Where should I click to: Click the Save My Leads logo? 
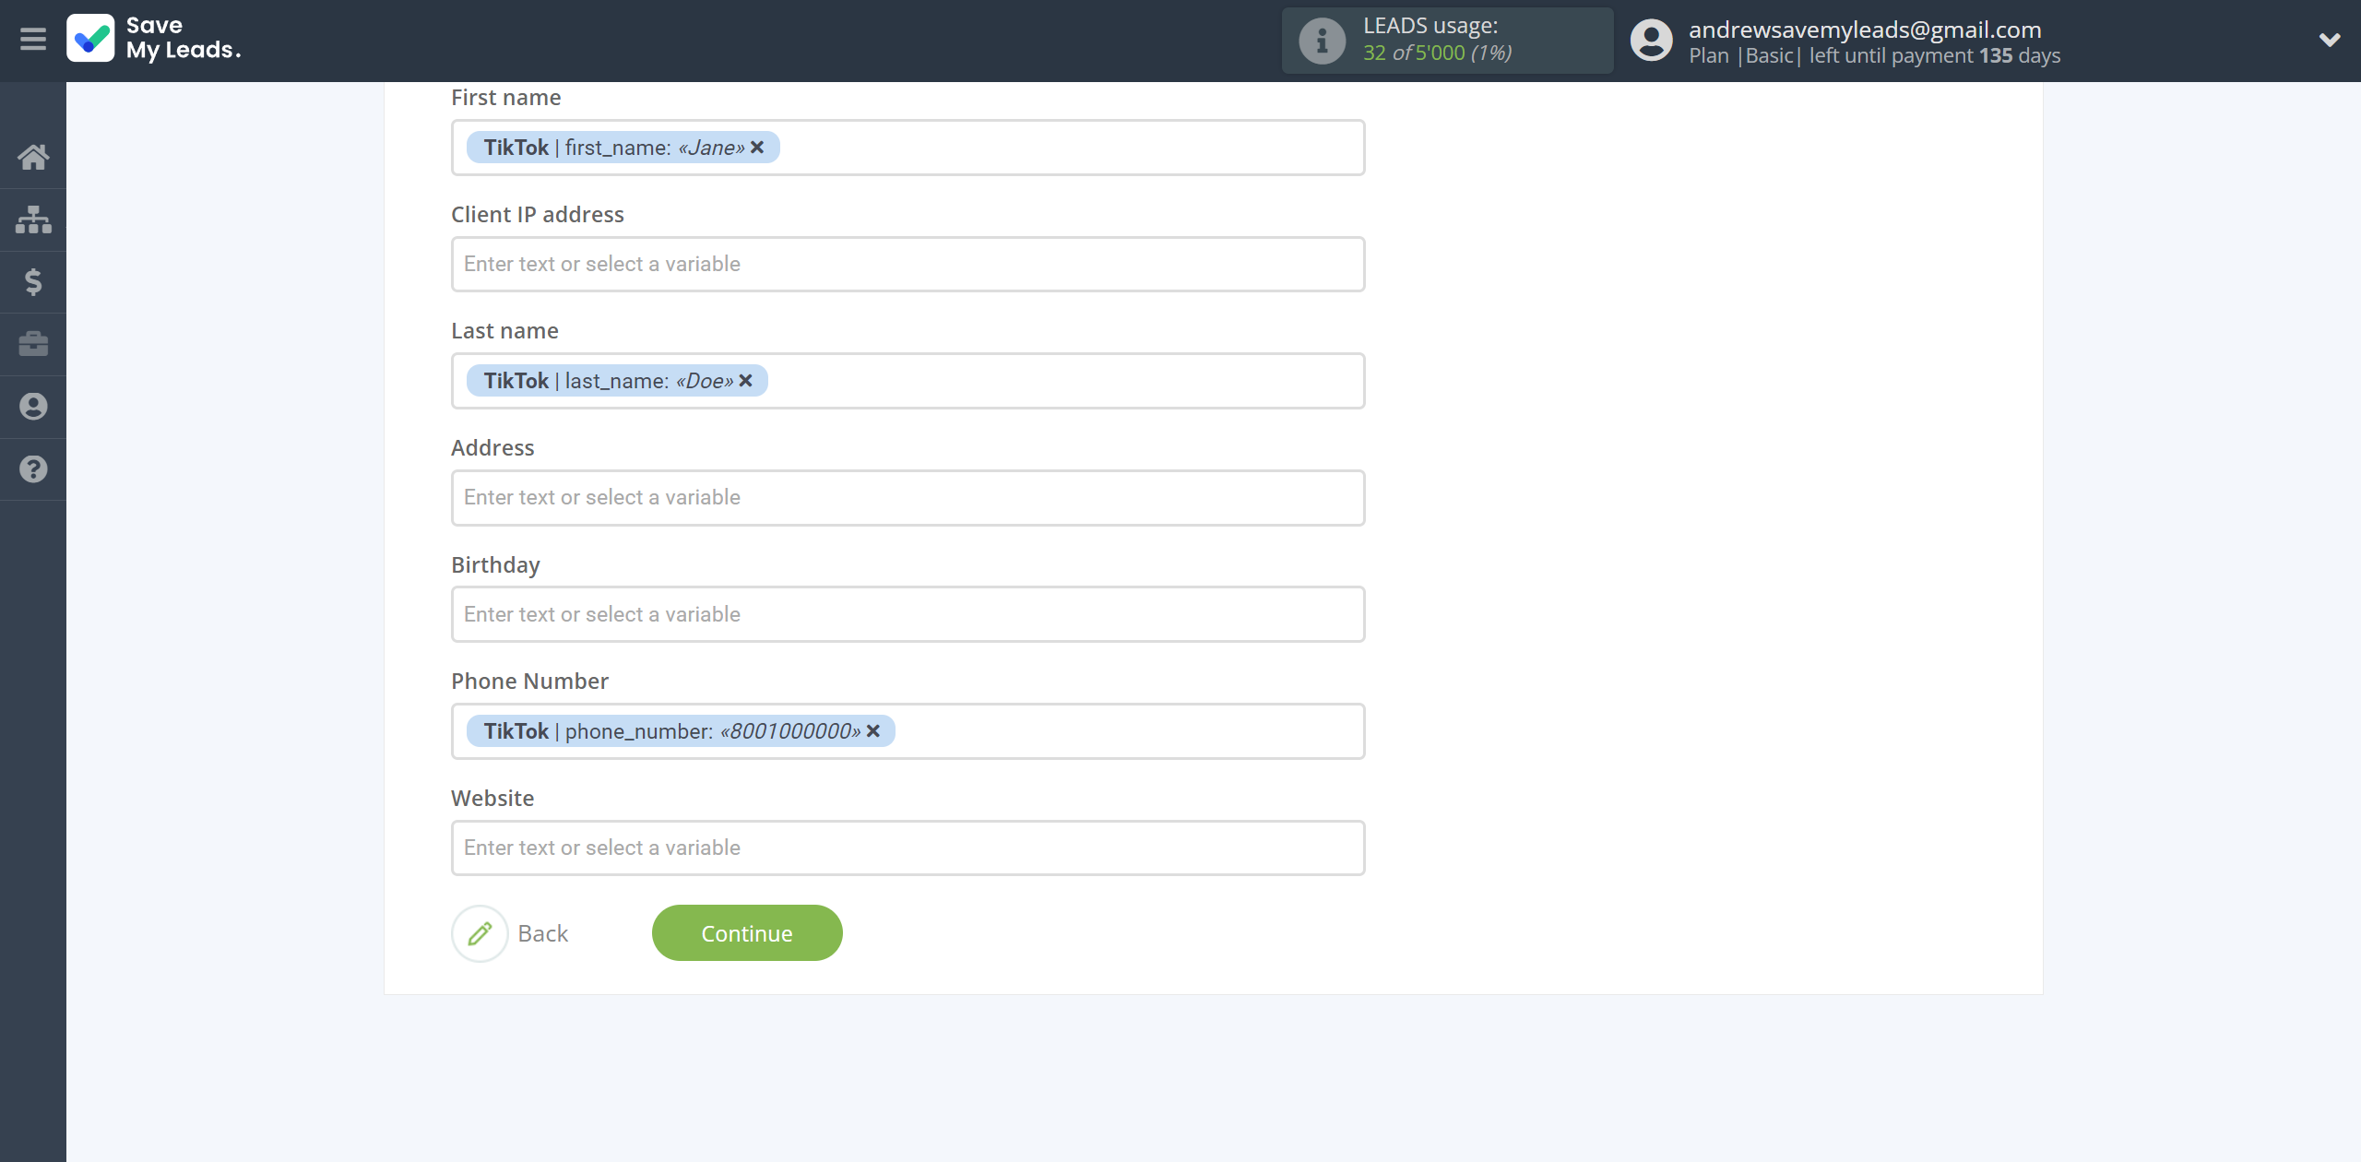[x=154, y=39]
